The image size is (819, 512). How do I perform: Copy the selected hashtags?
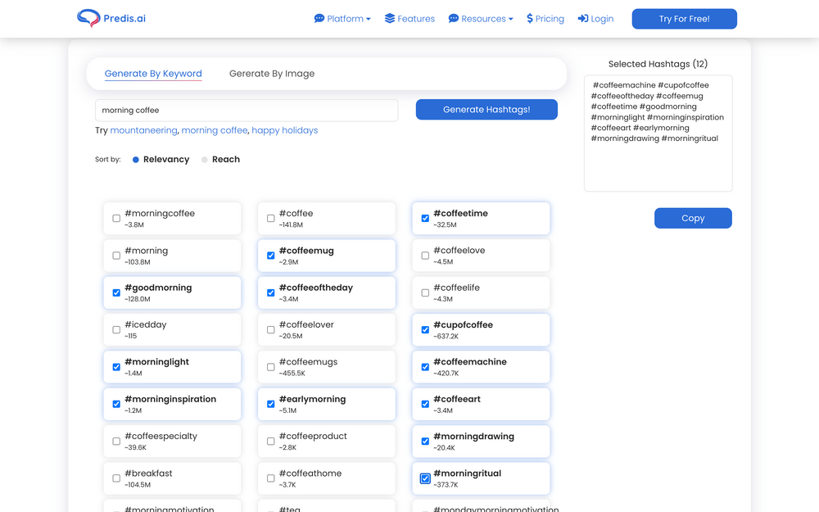click(693, 218)
